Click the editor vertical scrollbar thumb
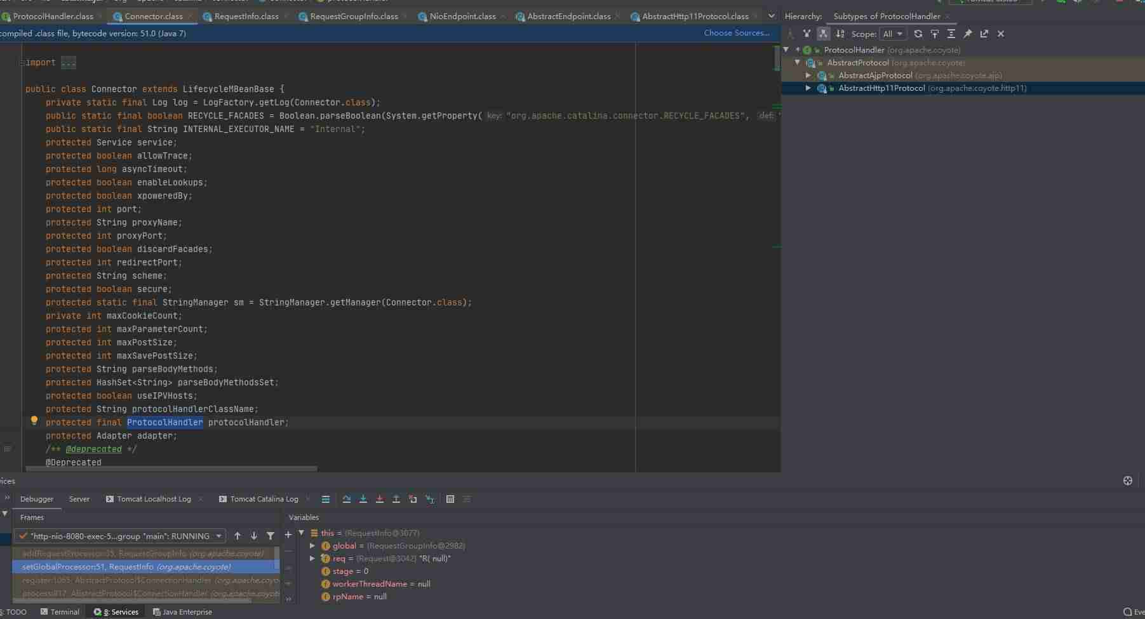The width and height of the screenshot is (1145, 619). coord(777,58)
